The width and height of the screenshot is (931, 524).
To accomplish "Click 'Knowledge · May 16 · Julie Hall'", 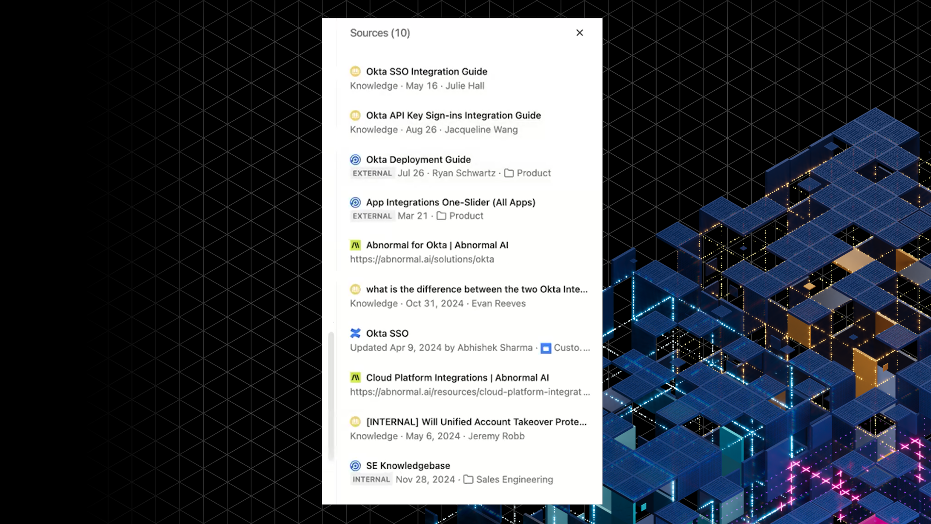I will coord(417,86).
